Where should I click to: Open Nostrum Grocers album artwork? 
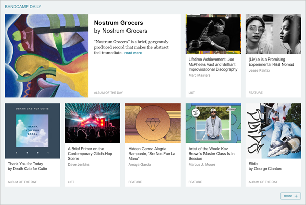point(46,55)
